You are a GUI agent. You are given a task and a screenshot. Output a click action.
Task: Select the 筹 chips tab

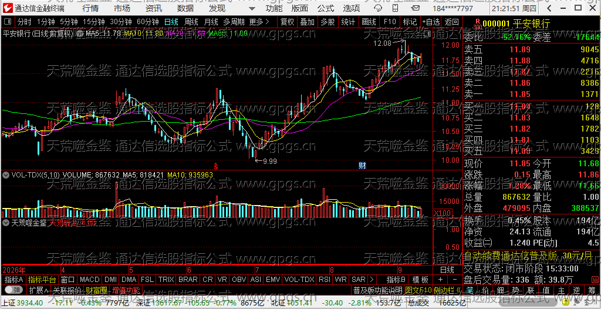[592, 290]
